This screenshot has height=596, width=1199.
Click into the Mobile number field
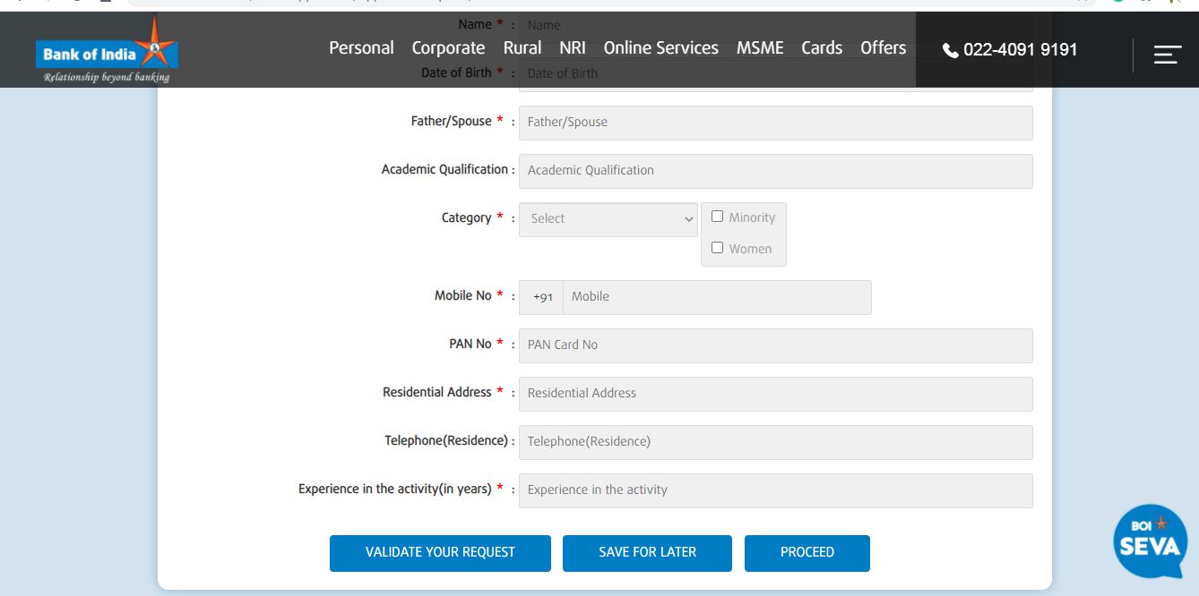pos(716,297)
